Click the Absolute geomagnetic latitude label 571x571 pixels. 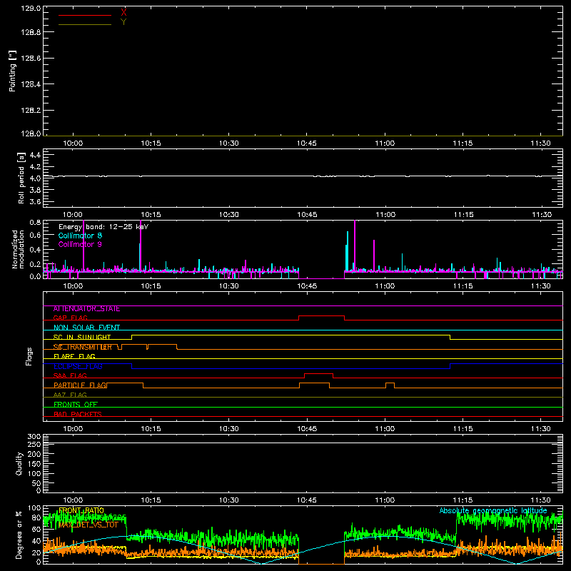(493, 510)
